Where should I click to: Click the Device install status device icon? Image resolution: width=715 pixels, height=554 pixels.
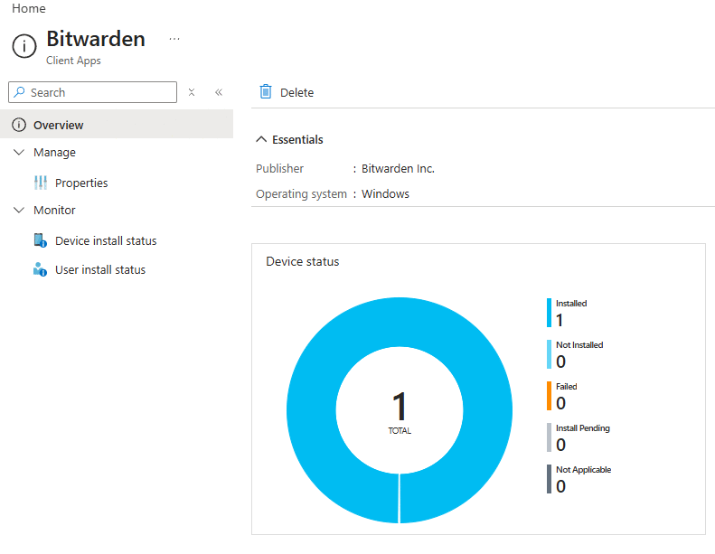click(x=40, y=240)
